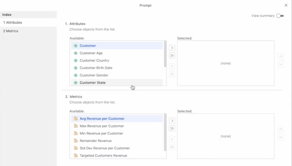
Task: Click the add arrow button for Attributes
Action: [172, 48]
